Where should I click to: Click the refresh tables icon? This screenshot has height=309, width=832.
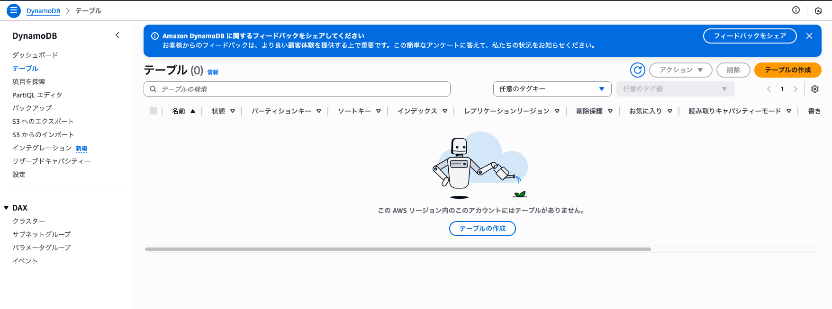(x=638, y=70)
